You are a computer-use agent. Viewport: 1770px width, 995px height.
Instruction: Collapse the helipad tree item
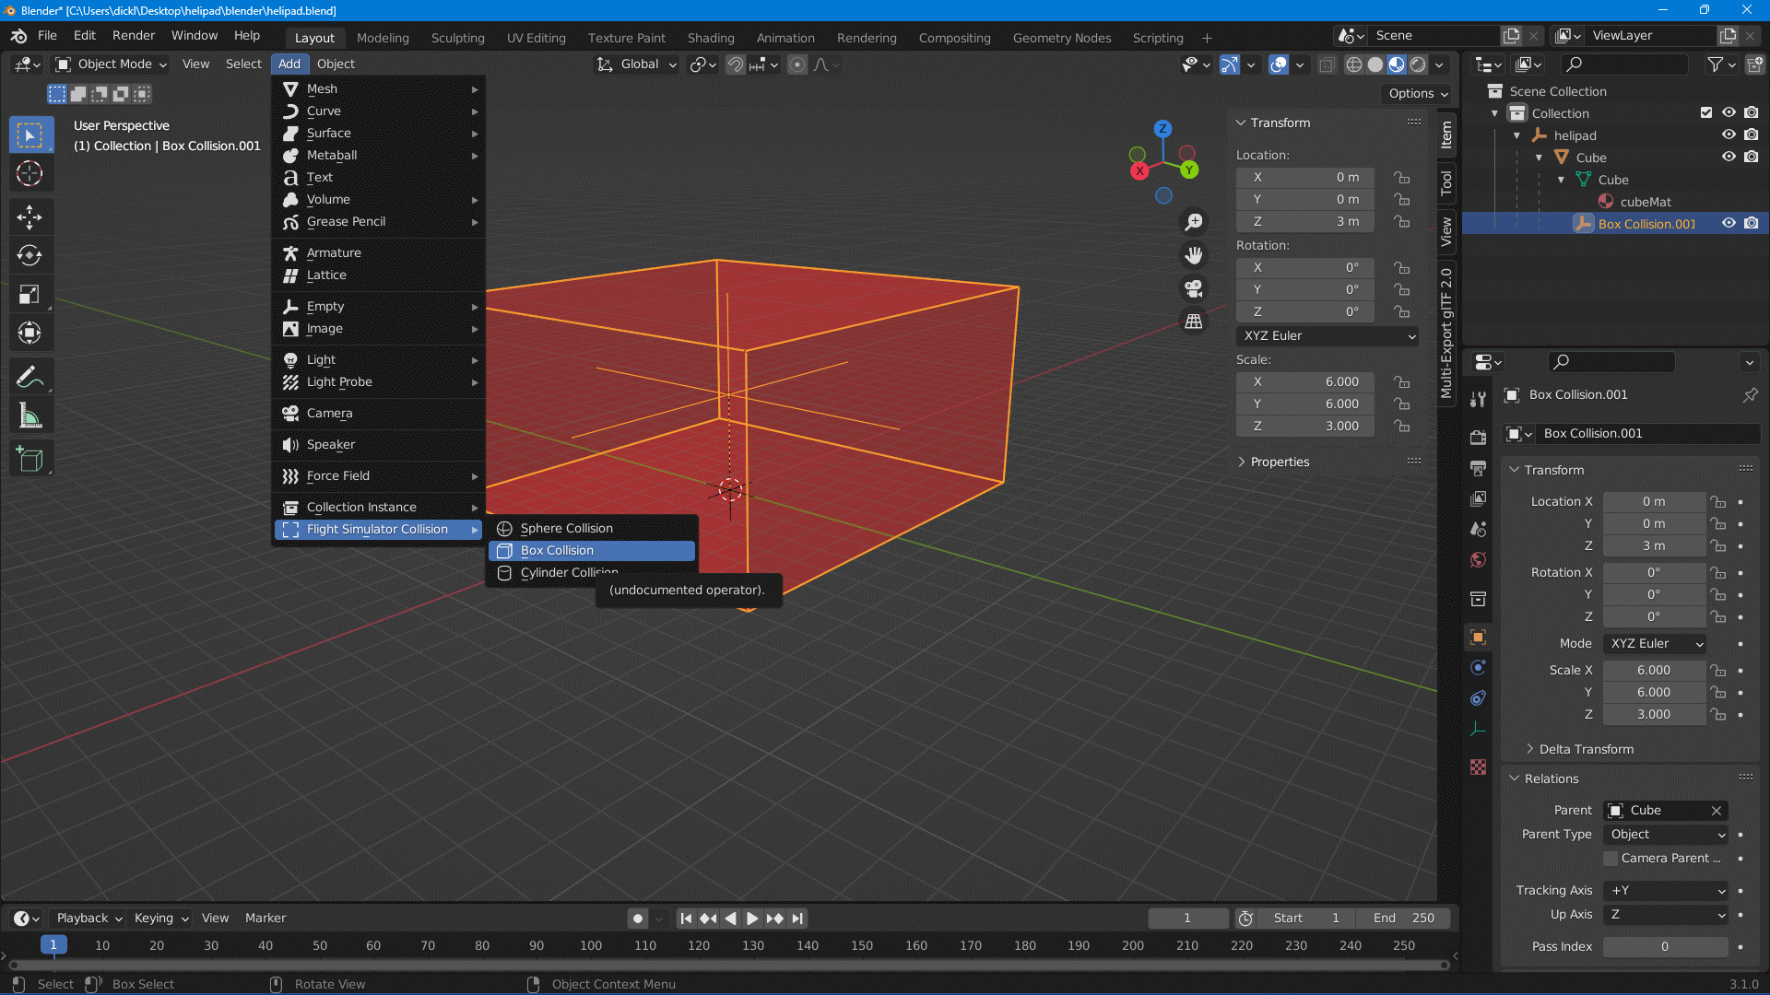tap(1517, 135)
